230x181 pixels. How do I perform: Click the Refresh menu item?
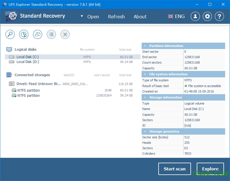[x=116, y=17]
